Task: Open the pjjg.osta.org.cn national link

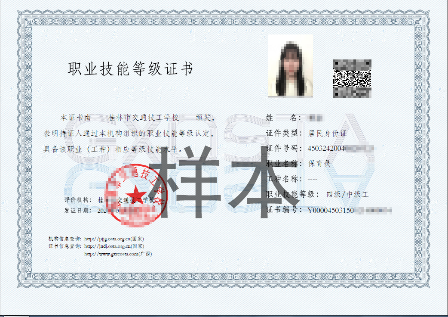Action: pos(114,239)
